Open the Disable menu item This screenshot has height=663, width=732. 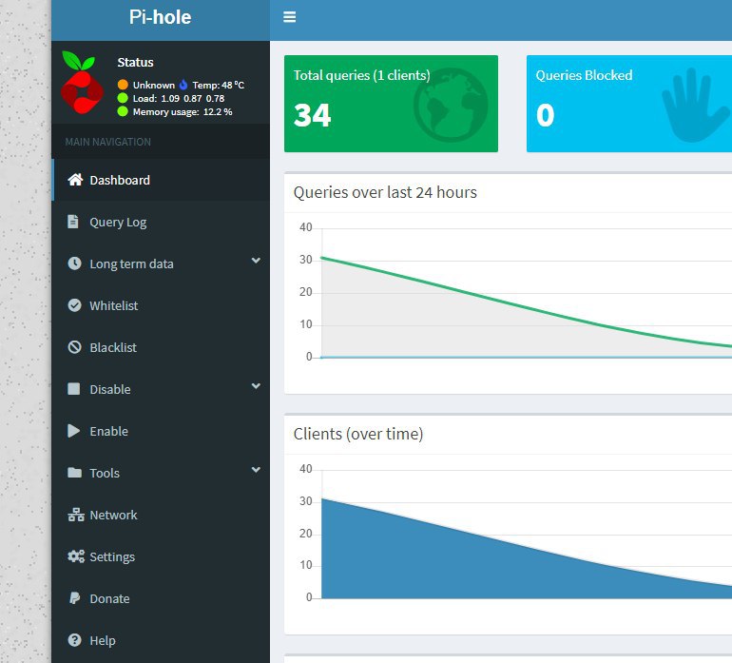(x=161, y=389)
